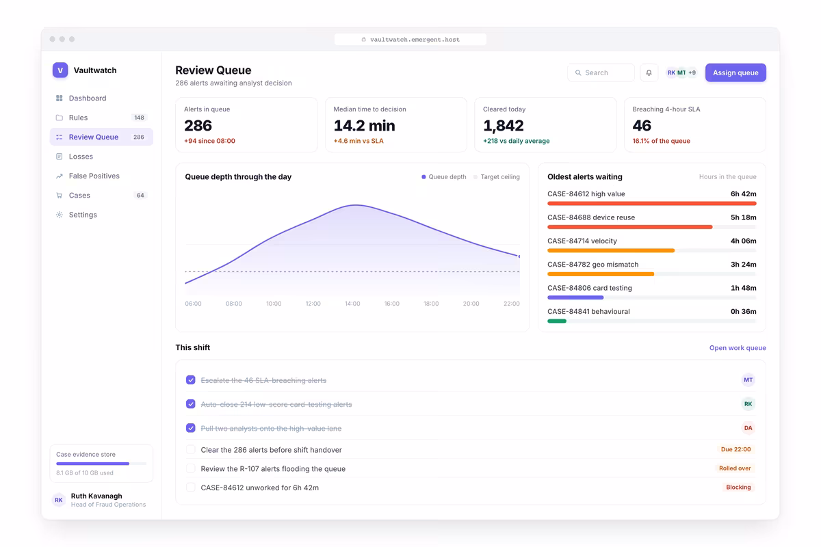Open Cases in sidebar

pyautogui.click(x=101, y=196)
